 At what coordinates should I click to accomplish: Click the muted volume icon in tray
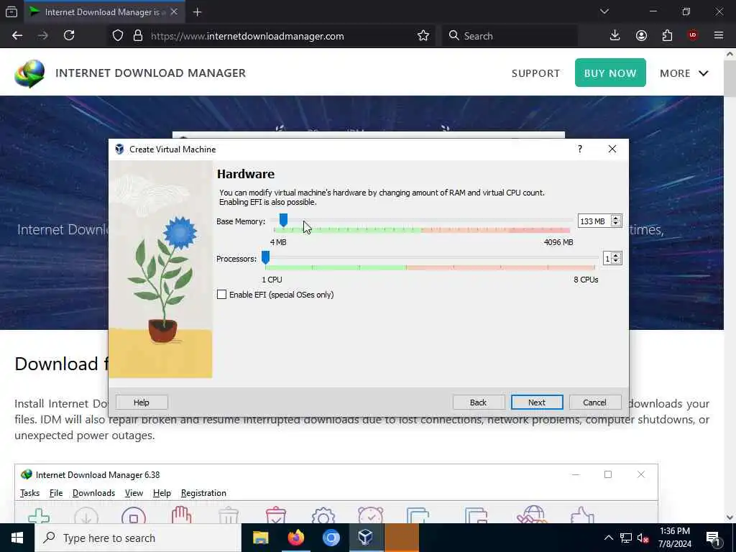[643, 538]
